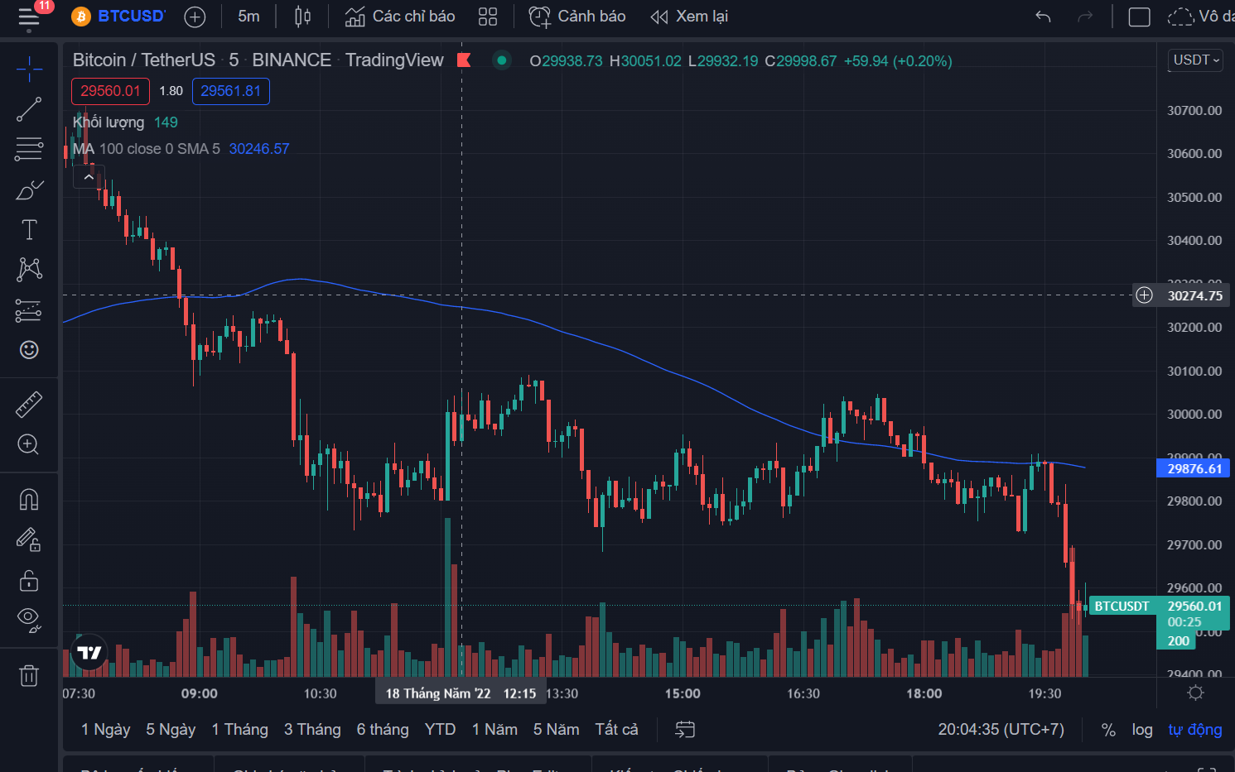Select the 1 Năm date range

(494, 730)
